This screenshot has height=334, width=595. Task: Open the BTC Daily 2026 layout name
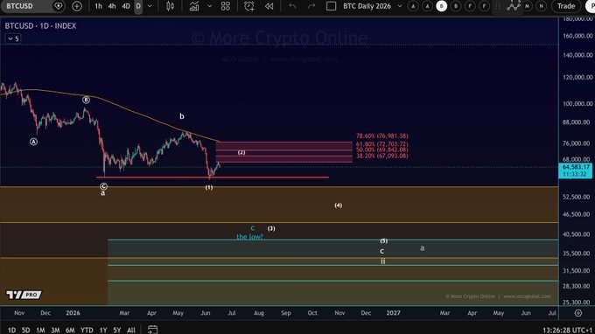[x=367, y=6]
